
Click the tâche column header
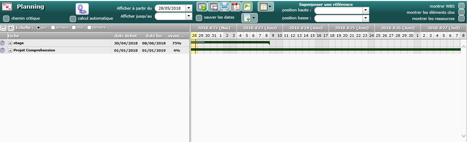pyautogui.click(x=14, y=35)
